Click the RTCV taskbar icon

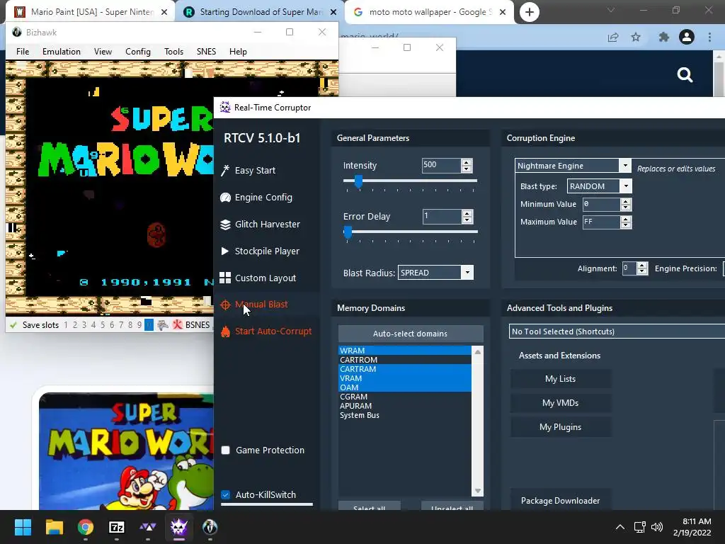(178, 527)
